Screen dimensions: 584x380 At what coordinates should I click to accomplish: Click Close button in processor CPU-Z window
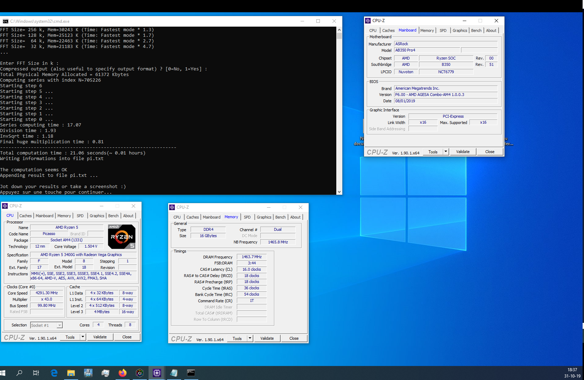pos(127,337)
